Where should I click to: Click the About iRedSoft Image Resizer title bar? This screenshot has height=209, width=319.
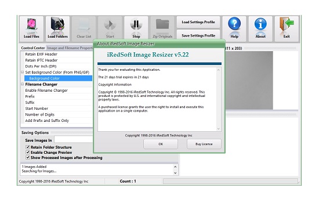tap(159, 44)
